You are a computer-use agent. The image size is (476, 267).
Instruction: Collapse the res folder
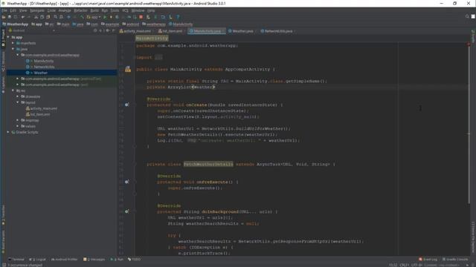(x=13, y=90)
